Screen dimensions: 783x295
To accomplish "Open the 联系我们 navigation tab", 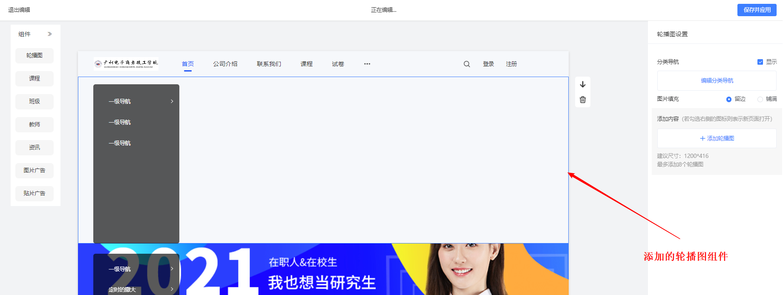I will tap(269, 64).
